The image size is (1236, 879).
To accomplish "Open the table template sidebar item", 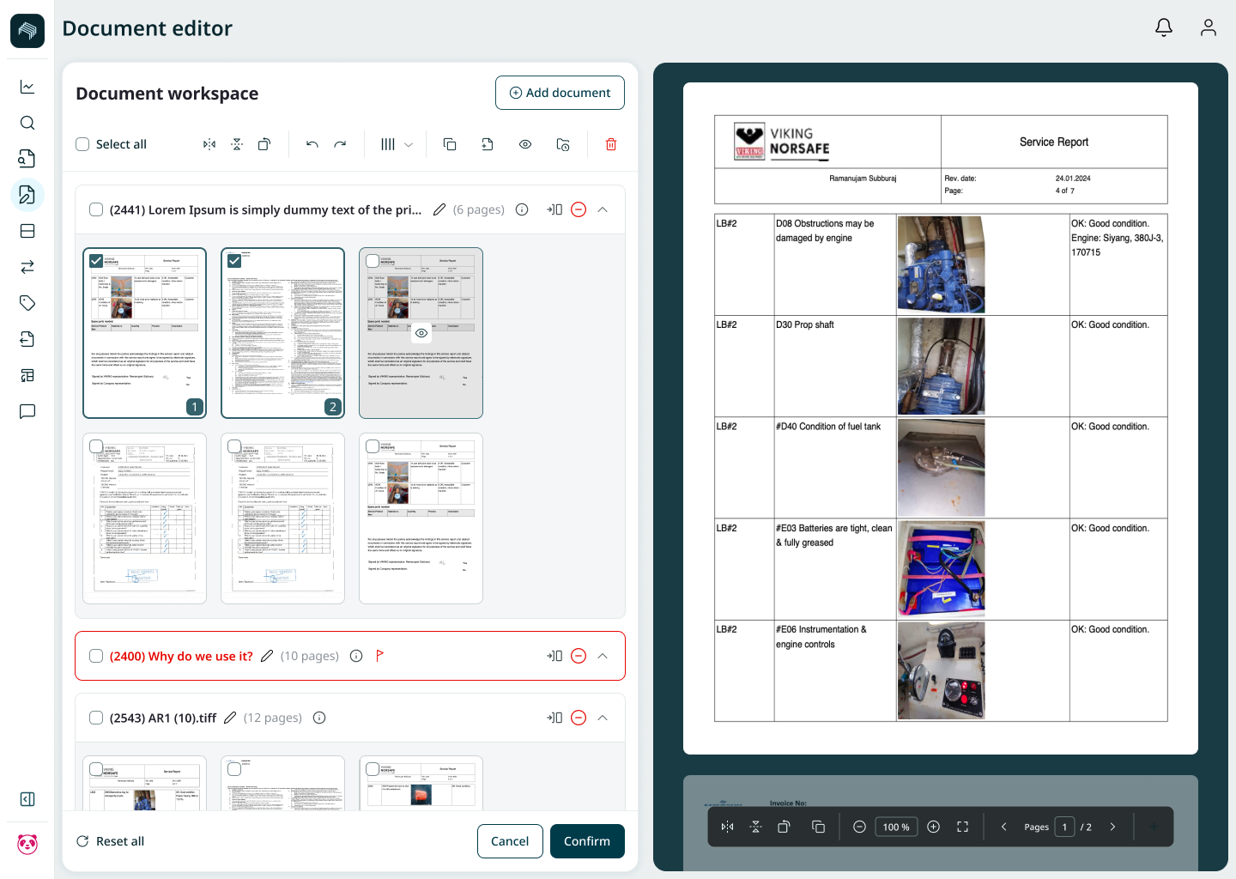I will (x=27, y=375).
